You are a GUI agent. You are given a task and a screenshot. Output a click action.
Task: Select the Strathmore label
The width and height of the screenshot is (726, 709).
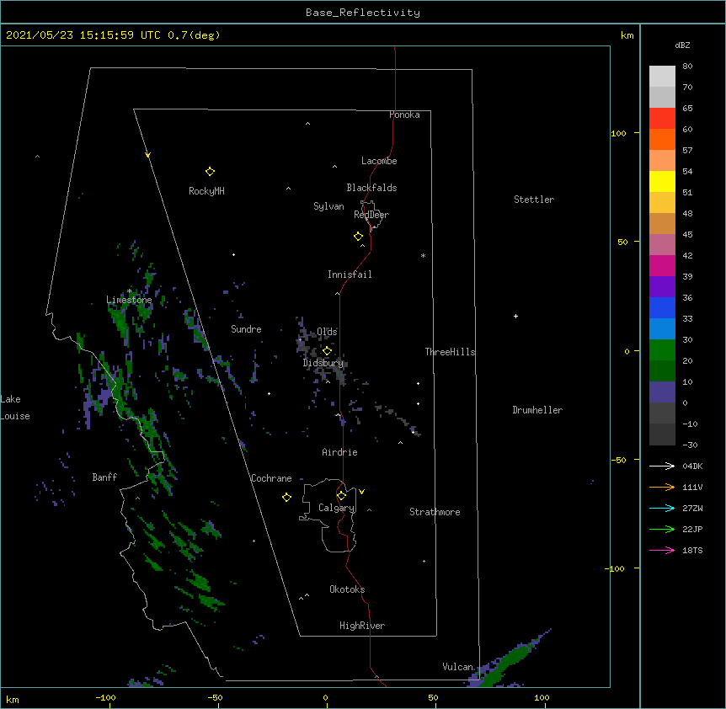coord(435,512)
